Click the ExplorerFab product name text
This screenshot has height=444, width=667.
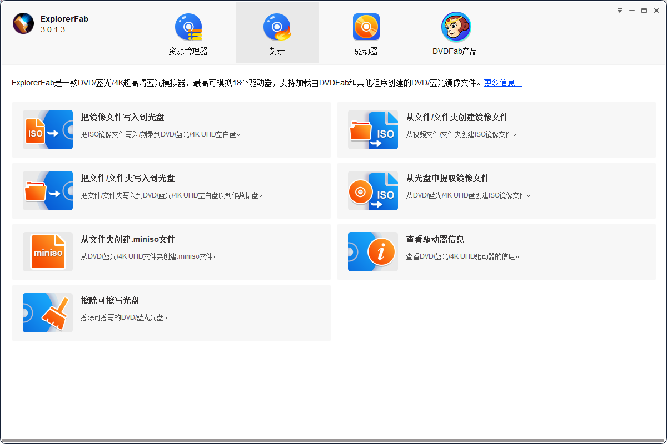point(64,19)
